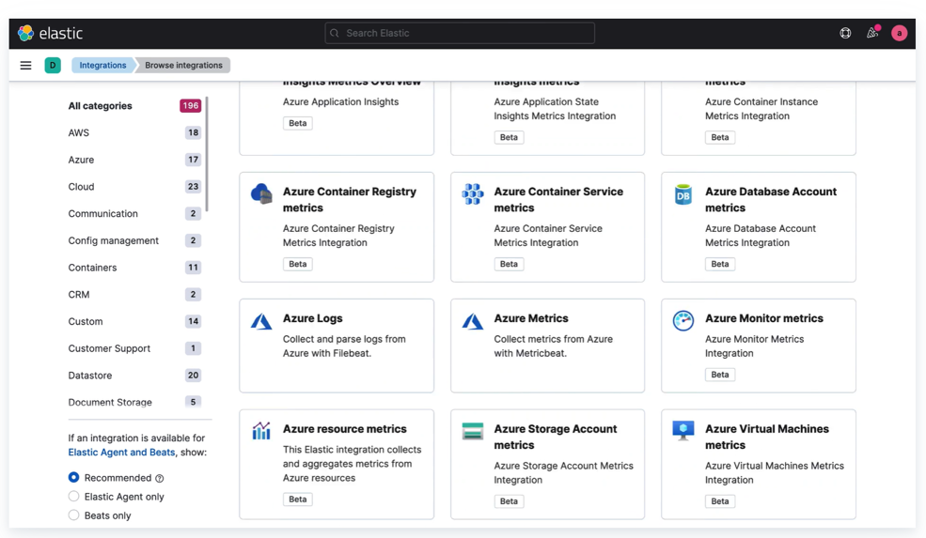The height and width of the screenshot is (538, 926).
Task: Click the Azure Container Registry metrics icon
Action: (x=261, y=194)
